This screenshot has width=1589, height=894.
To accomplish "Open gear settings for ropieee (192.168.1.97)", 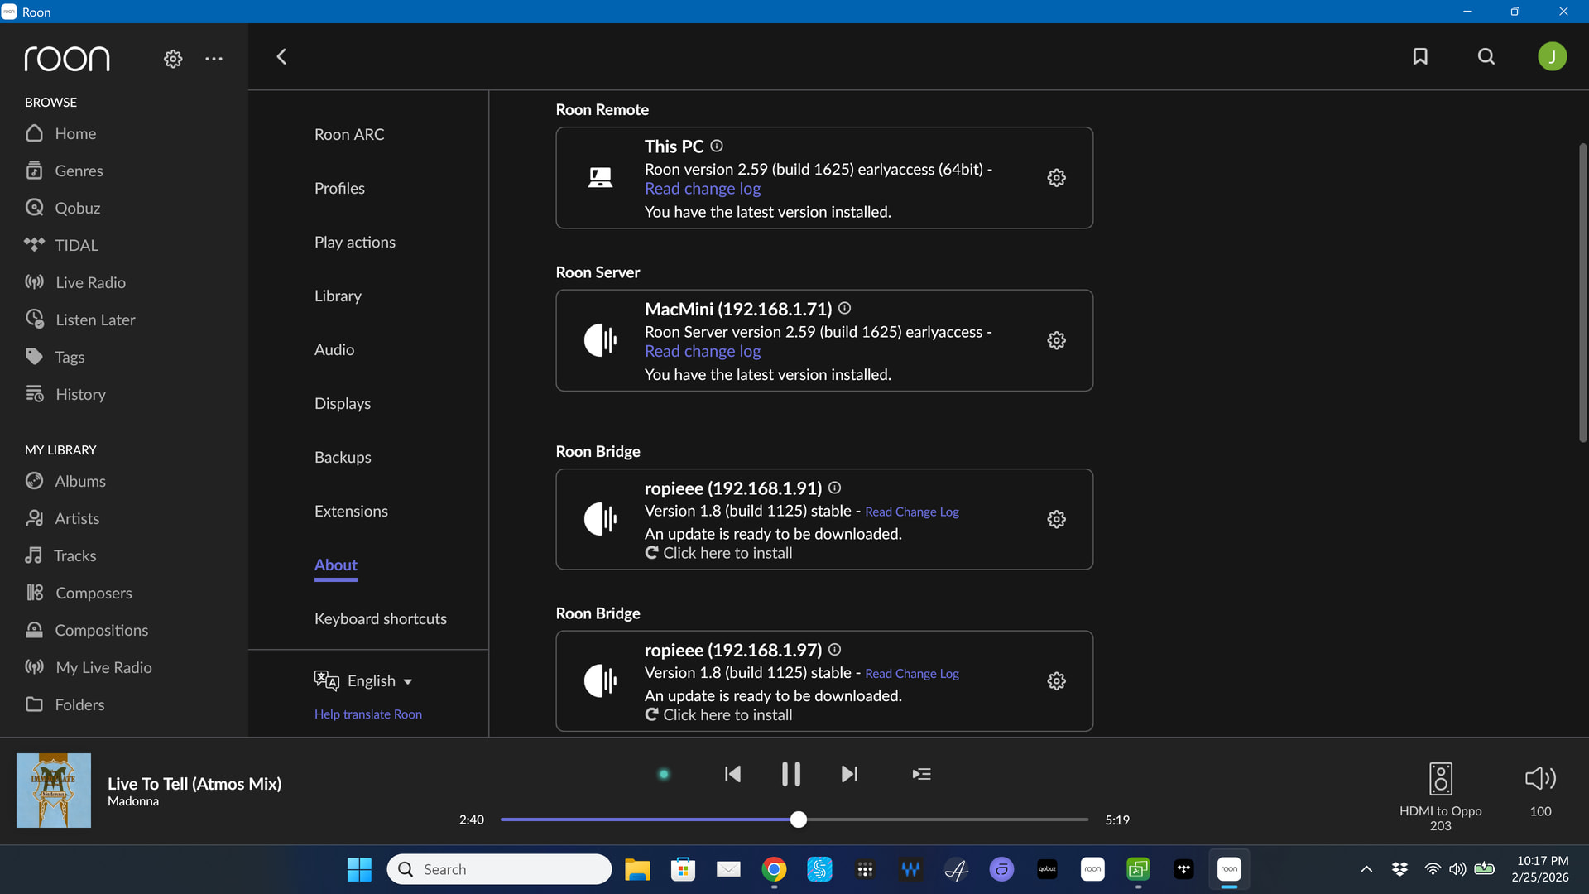I will pyautogui.click(x=1056, y=680).
